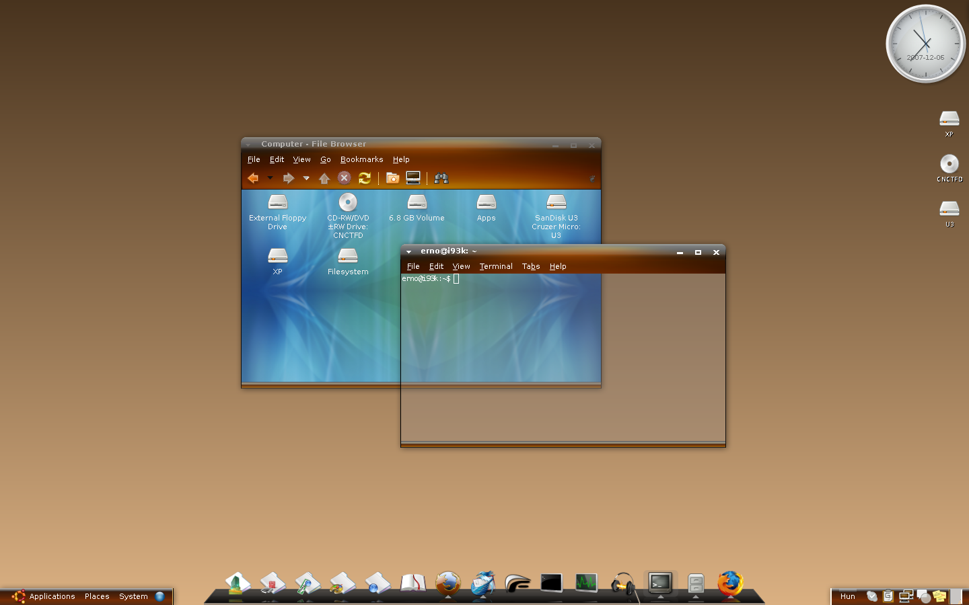Launch Firefox from the dock
The height and width of the screenshot is (605, 969).
[x=730, y=583]
